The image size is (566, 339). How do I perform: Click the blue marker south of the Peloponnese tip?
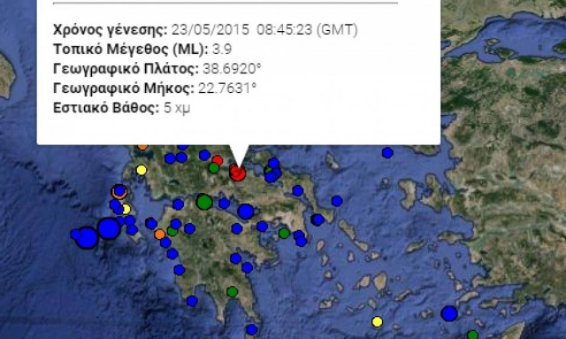[x=251, y=329]
